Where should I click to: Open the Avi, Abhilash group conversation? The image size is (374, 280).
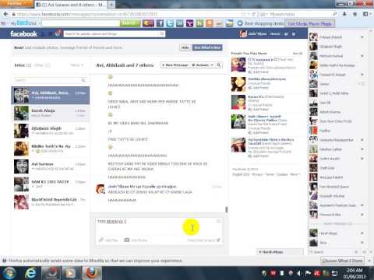pos(51,95)
